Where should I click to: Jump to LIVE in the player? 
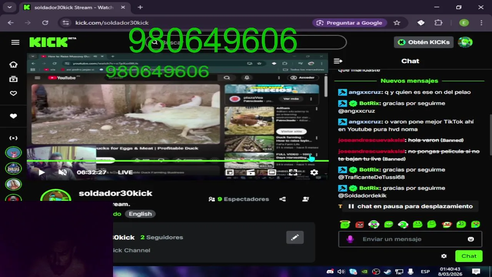point(125,172)
